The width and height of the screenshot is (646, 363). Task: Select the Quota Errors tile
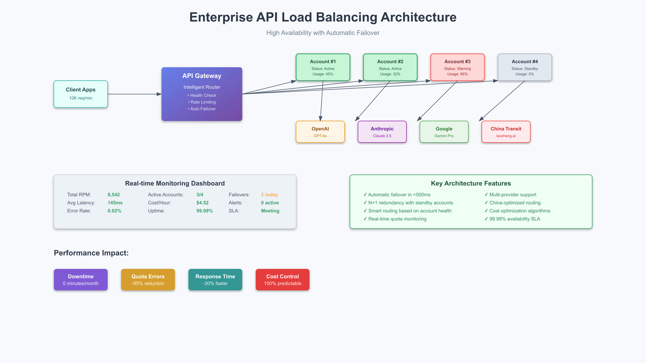coord(148,280)
